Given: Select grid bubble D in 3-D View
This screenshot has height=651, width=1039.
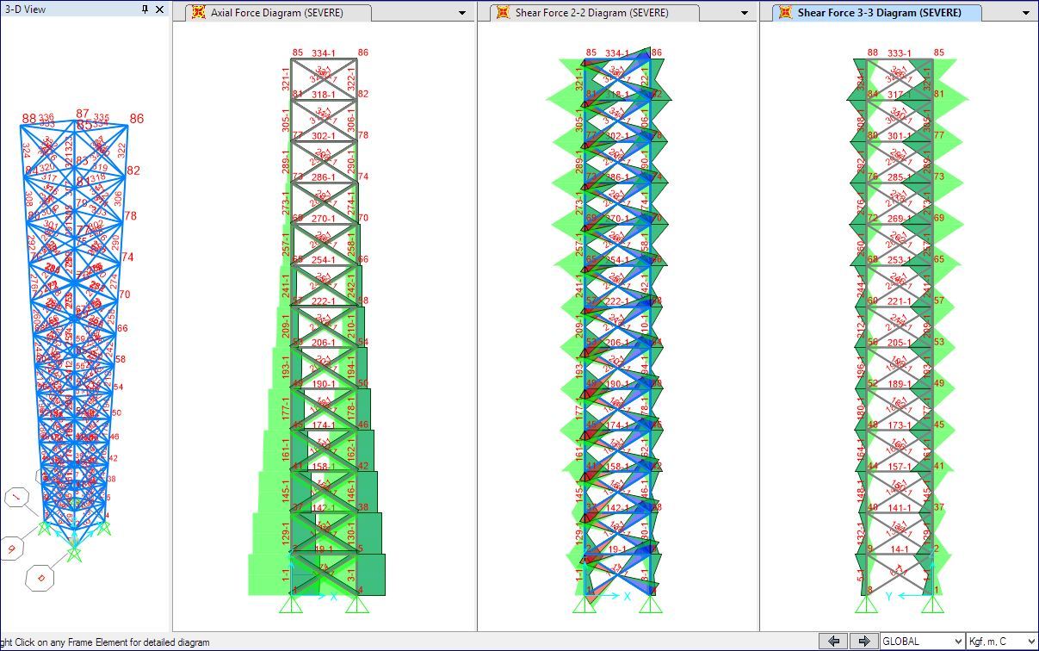Looking at the screenshot, I should coord(40,578).
